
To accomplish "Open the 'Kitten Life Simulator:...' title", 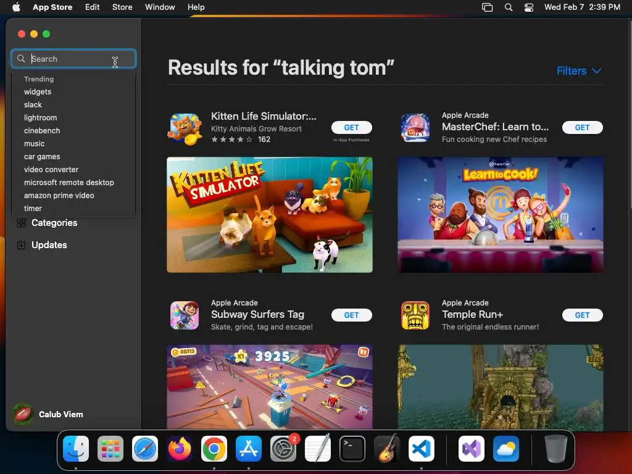I will coord(264,116).
